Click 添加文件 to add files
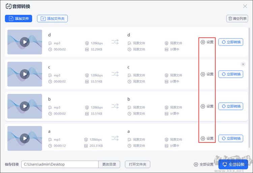This screenshot has height=173, width=253. [19, 19]
